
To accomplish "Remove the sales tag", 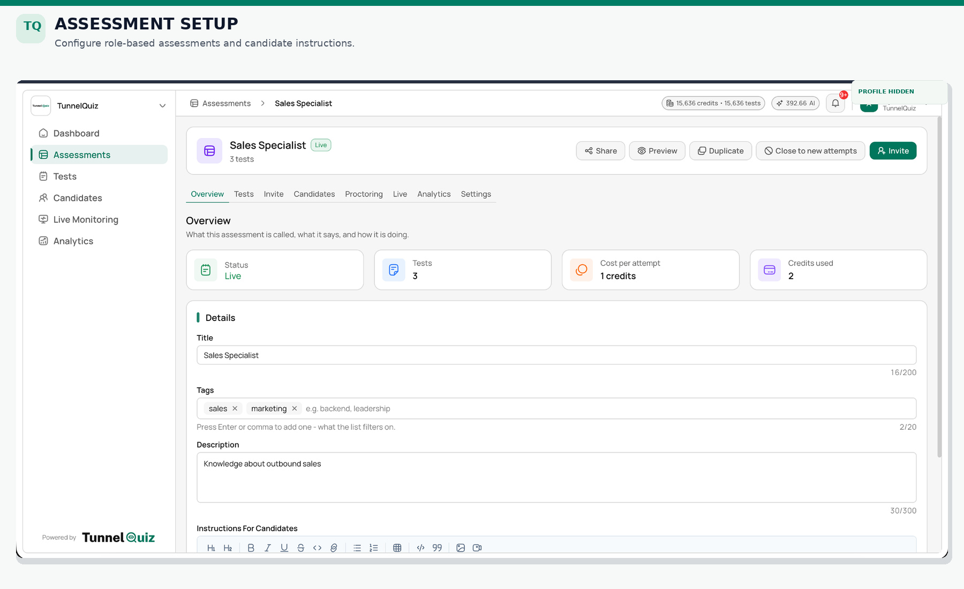I will point(235,409).
